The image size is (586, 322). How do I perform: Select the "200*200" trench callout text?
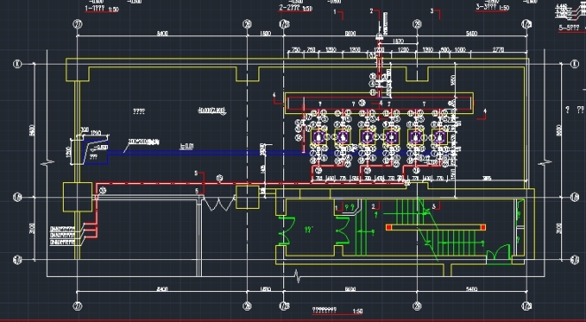(x=144, y=142)
